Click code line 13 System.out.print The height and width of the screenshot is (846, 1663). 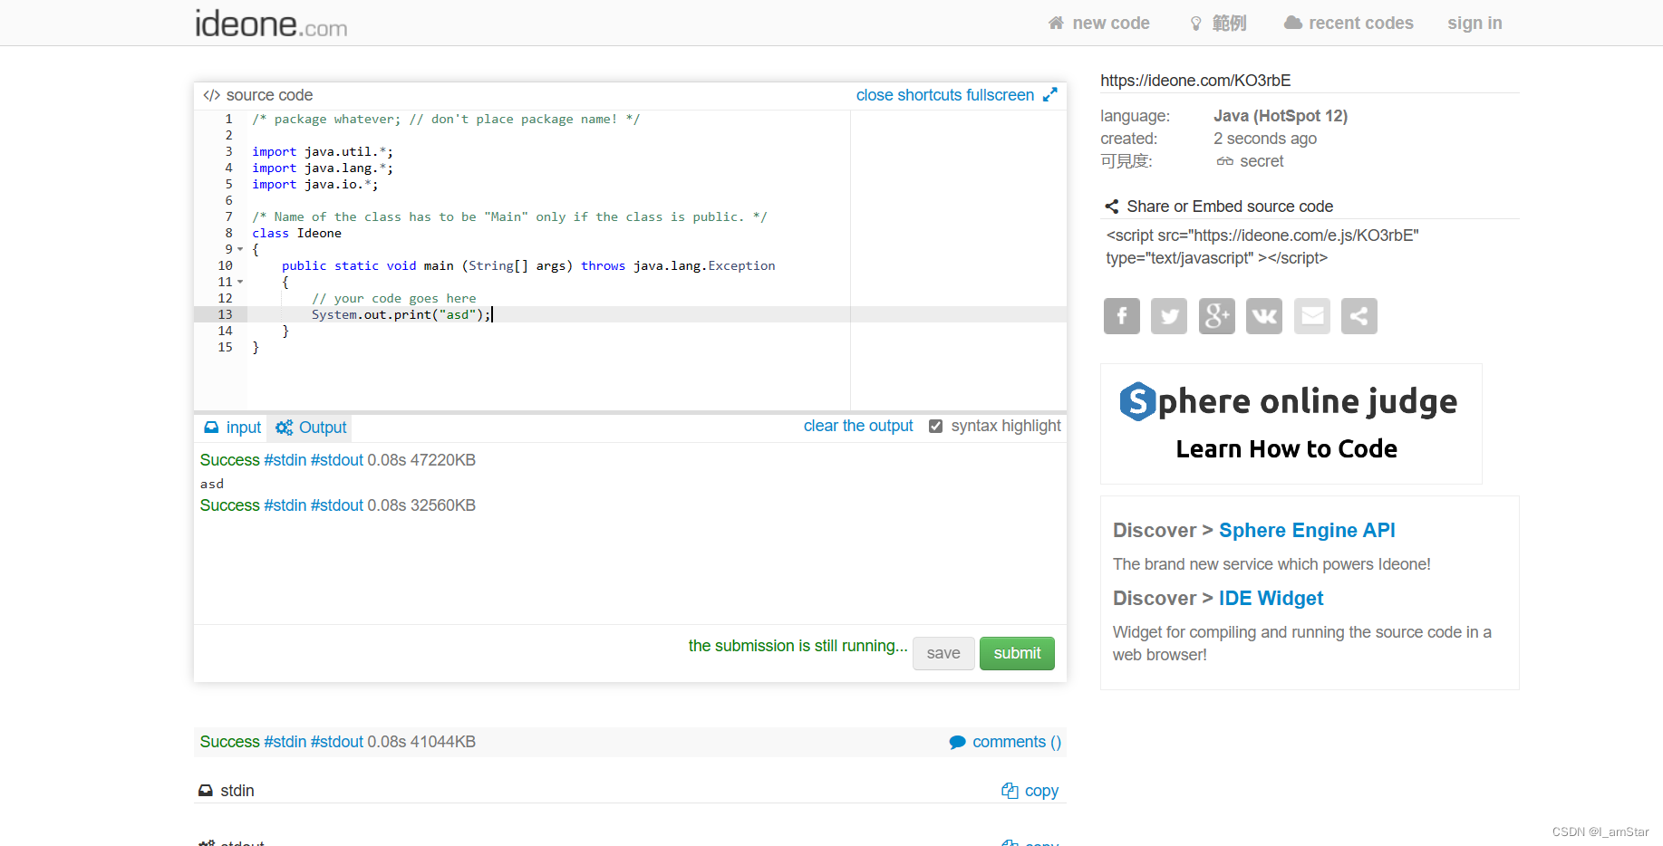401,314
